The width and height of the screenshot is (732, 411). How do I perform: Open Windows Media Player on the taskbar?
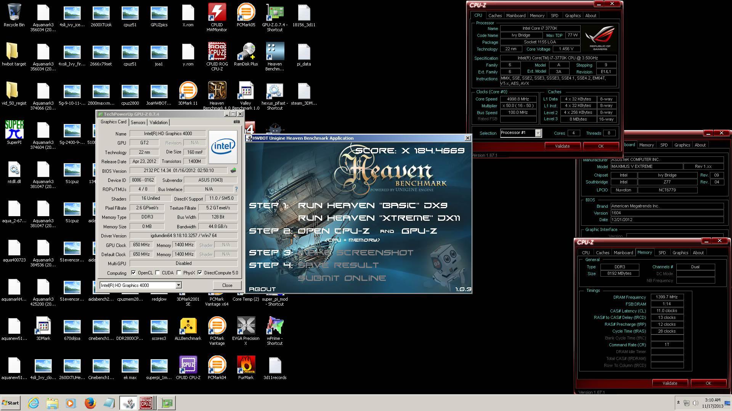click(x=71, y=403)
